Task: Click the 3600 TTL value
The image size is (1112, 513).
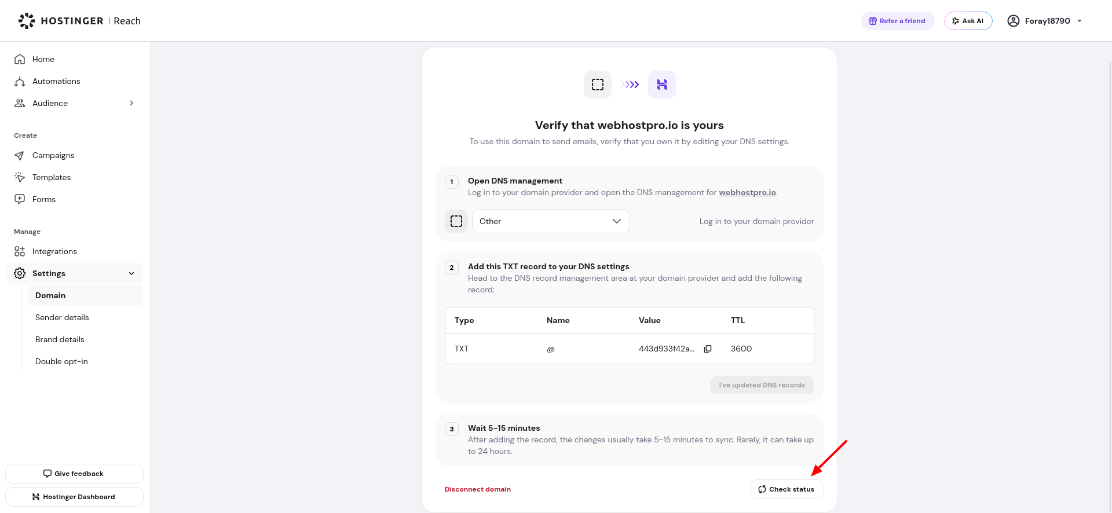Action: [x=741, y=349]
